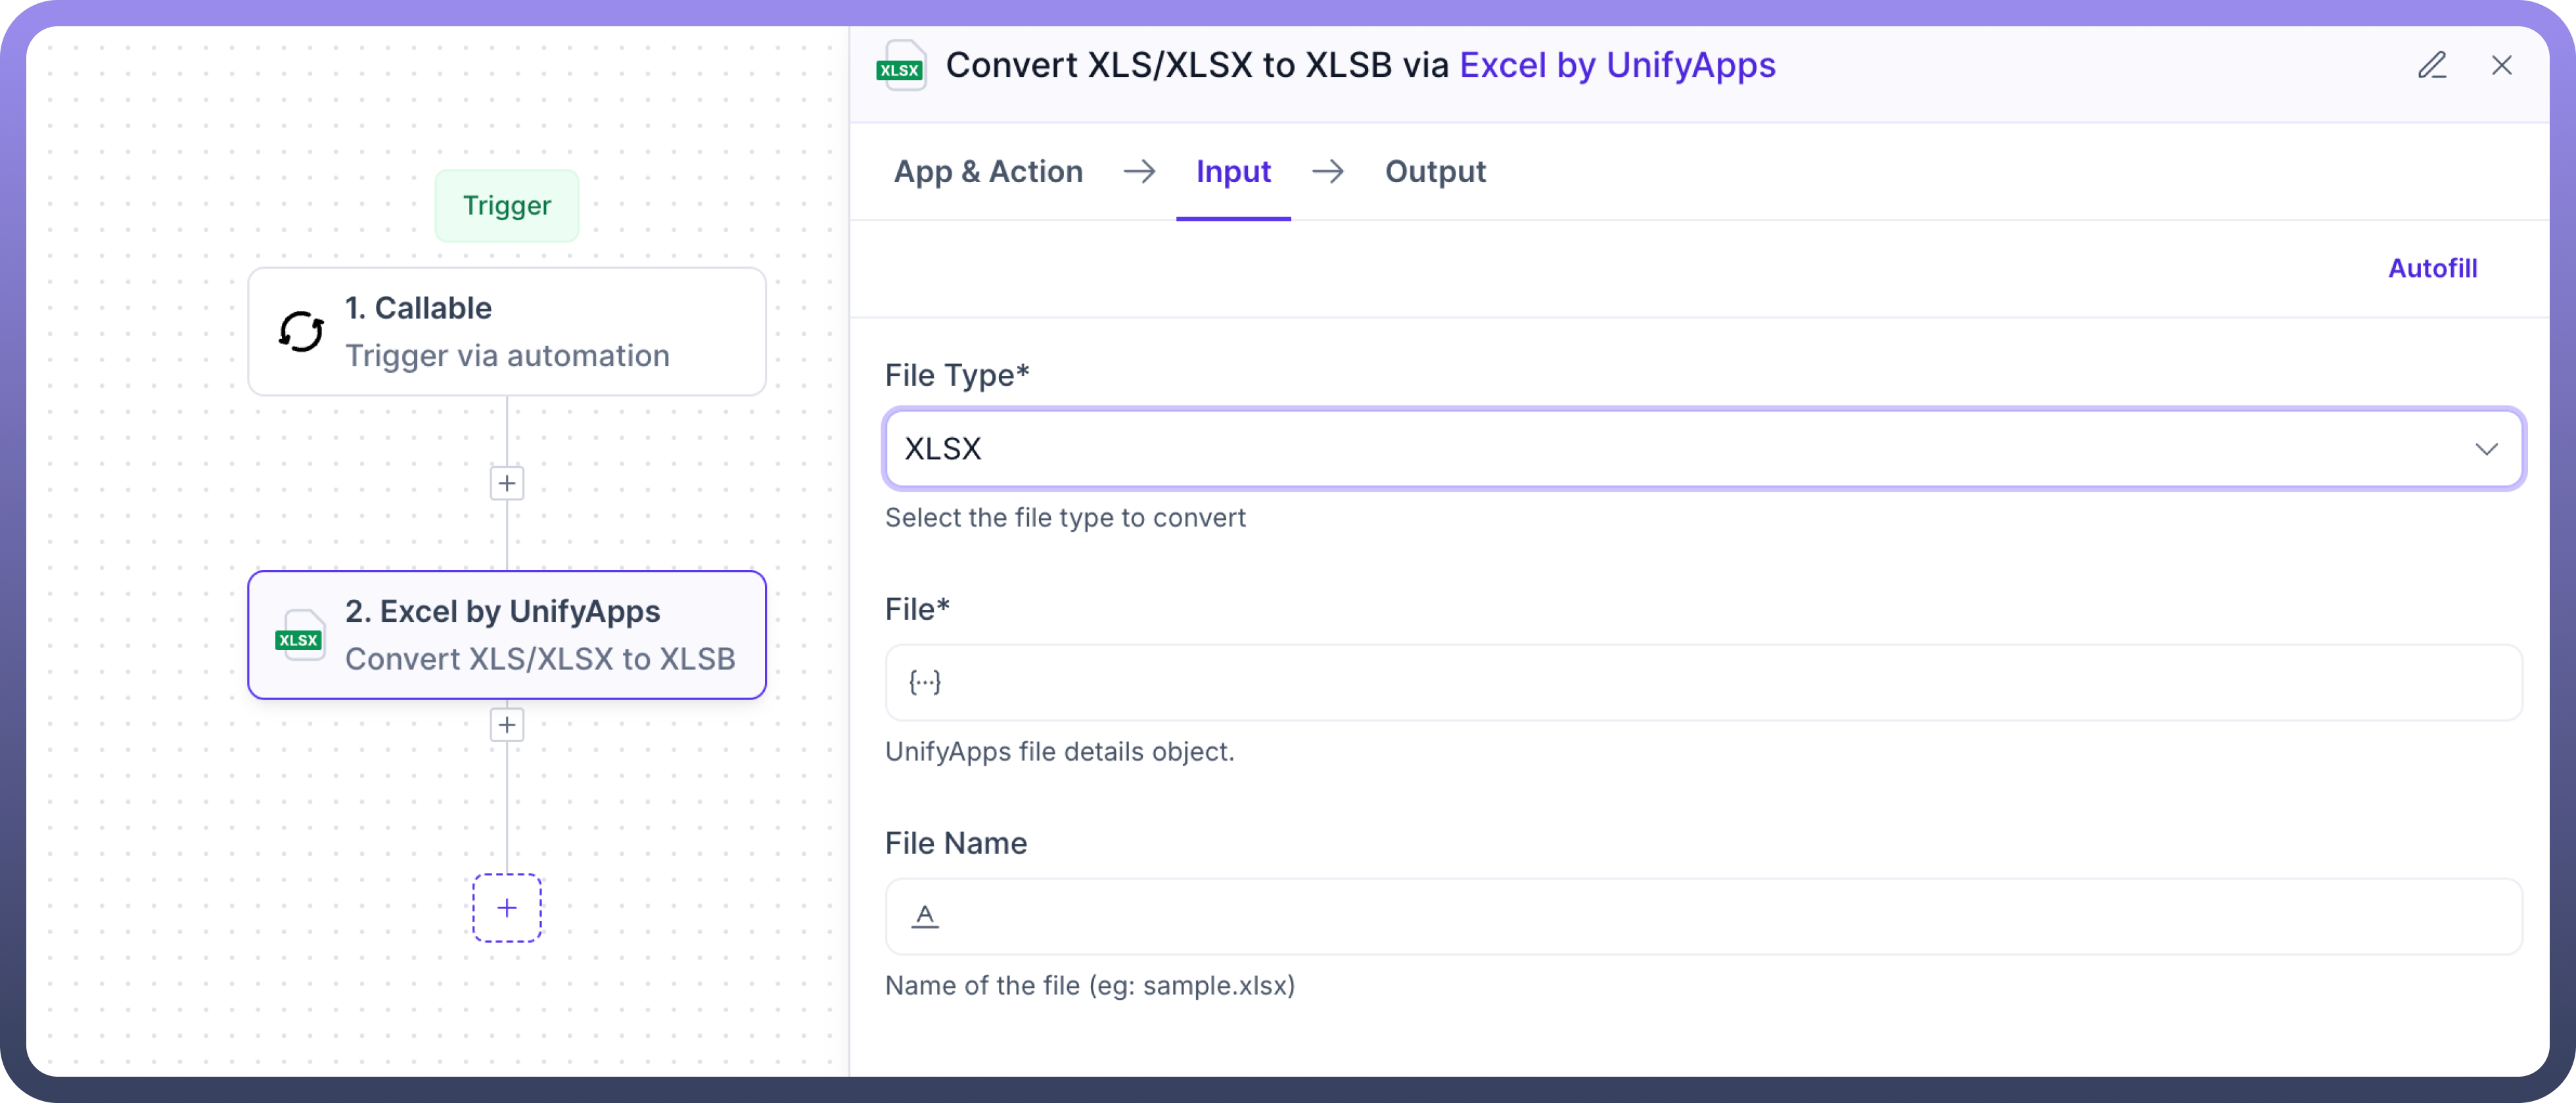Screen dimensions: 2576x1103
Task: Click into the File Name input field
Action: coord(1720,916)
